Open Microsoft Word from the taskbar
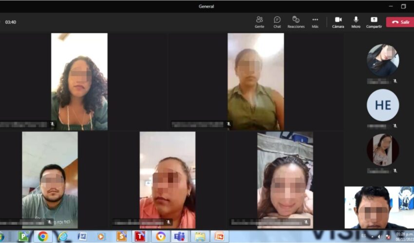The height and width of the screenshot is (243, 414). pyautogui.click(x=82, y=236)
